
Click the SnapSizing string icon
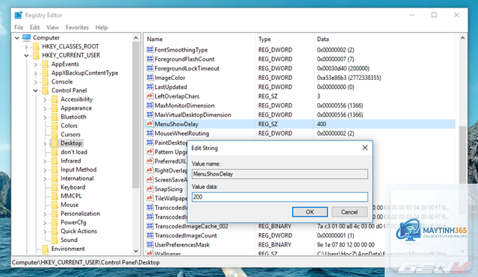coord(149,189)
